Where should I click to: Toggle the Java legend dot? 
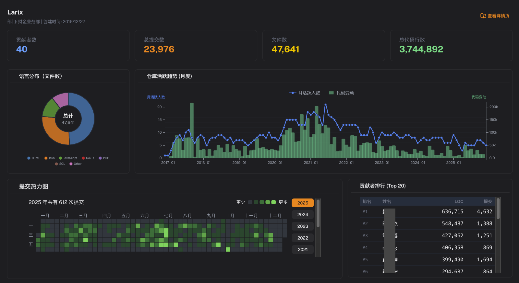[46, 158]
